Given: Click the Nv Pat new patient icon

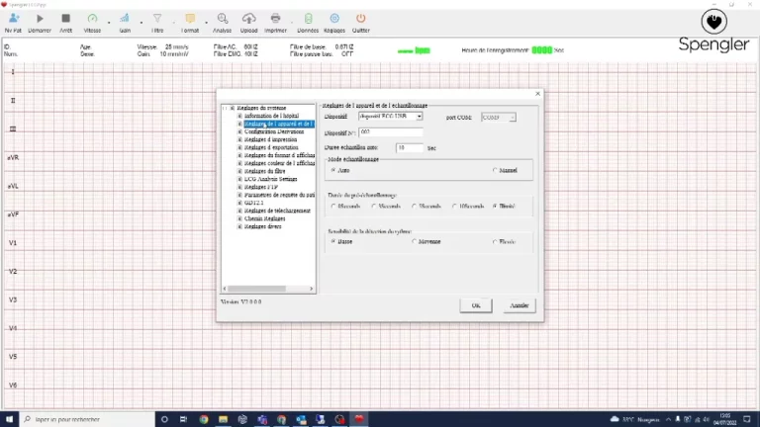Looking at the screenshot, I should point(13,21).
